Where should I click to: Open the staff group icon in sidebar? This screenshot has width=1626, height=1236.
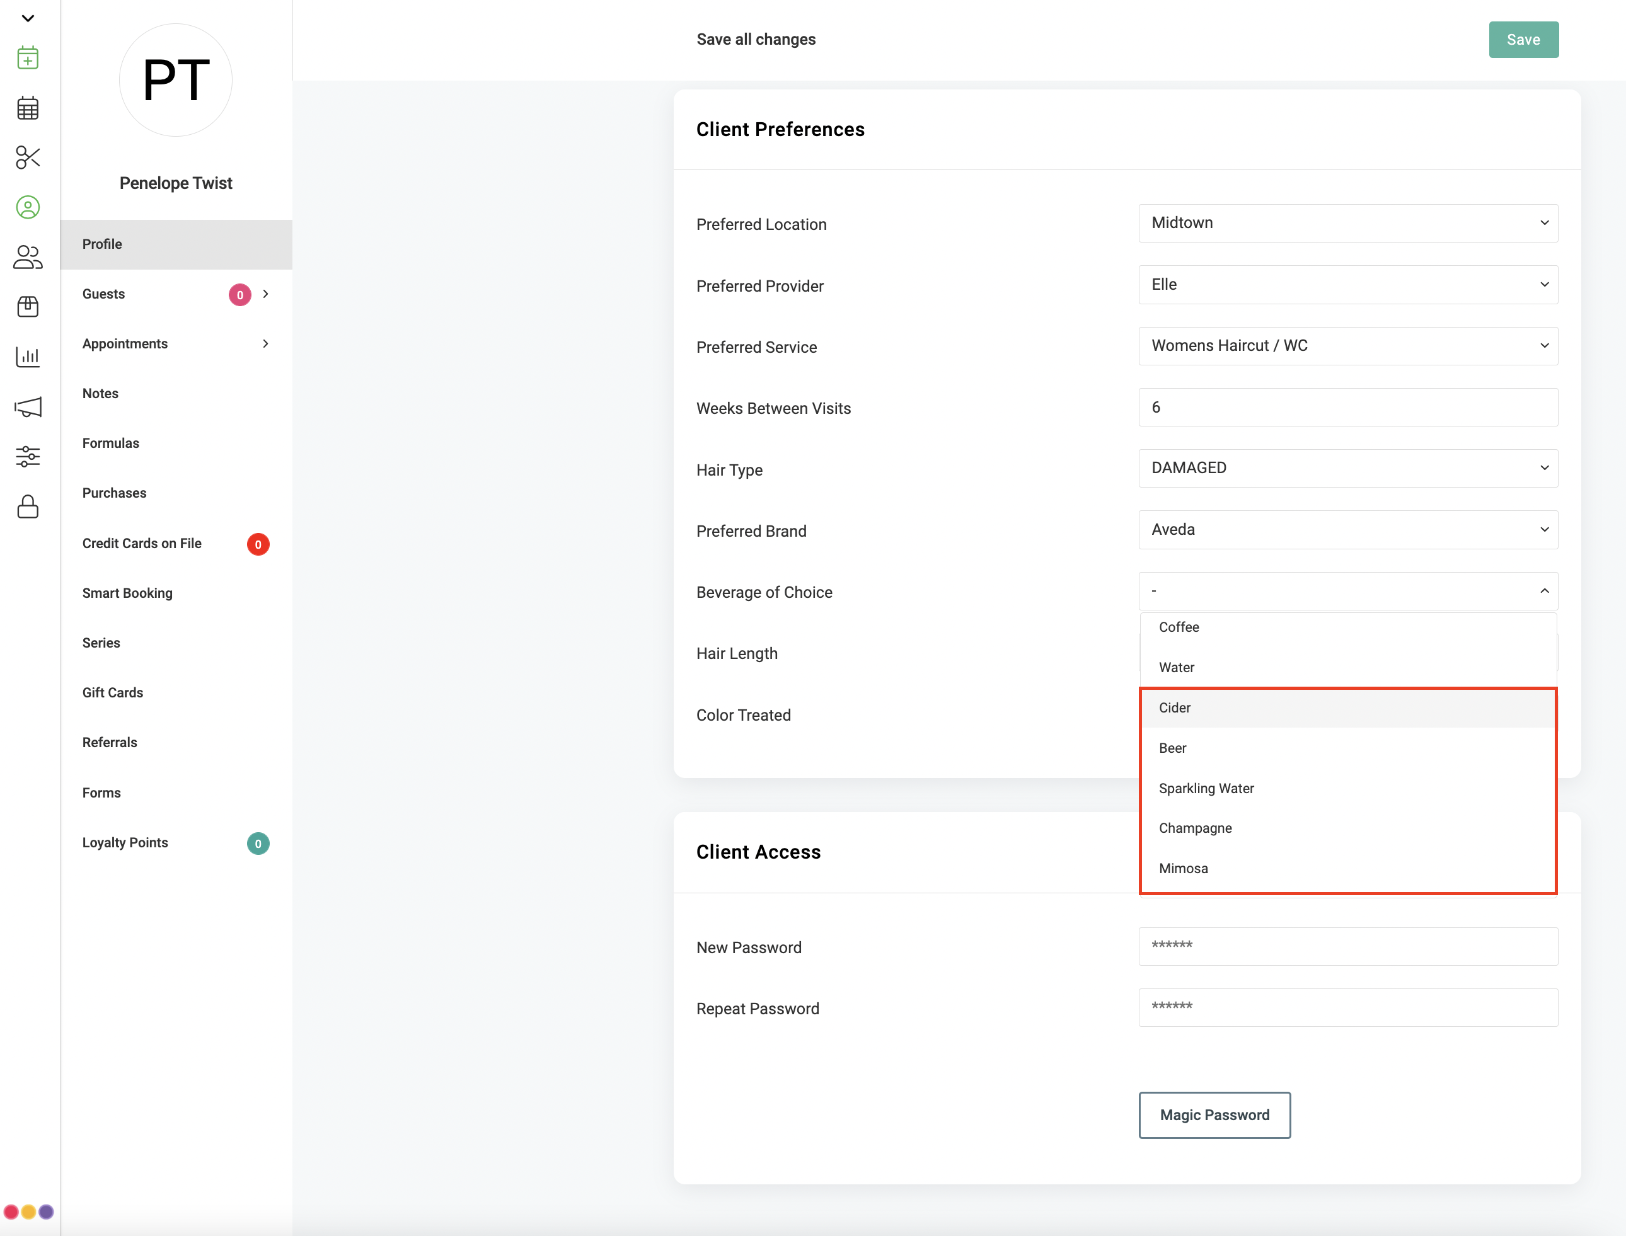pyautogui.click(x=28, y=257)
